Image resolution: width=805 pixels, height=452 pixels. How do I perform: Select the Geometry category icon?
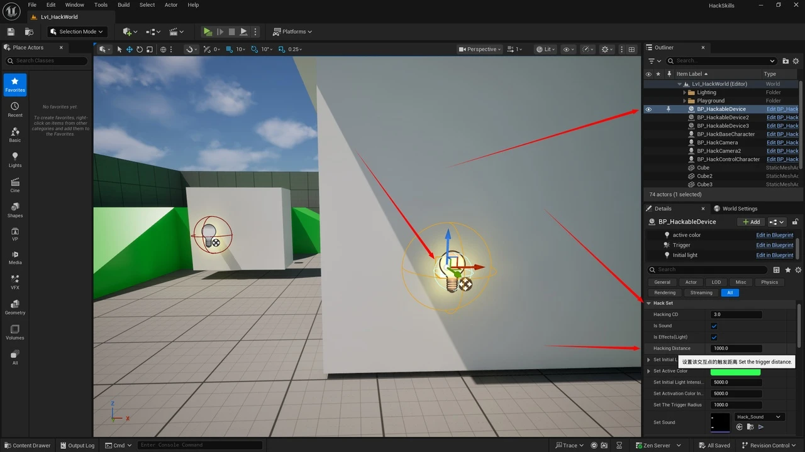pos(15,307)
